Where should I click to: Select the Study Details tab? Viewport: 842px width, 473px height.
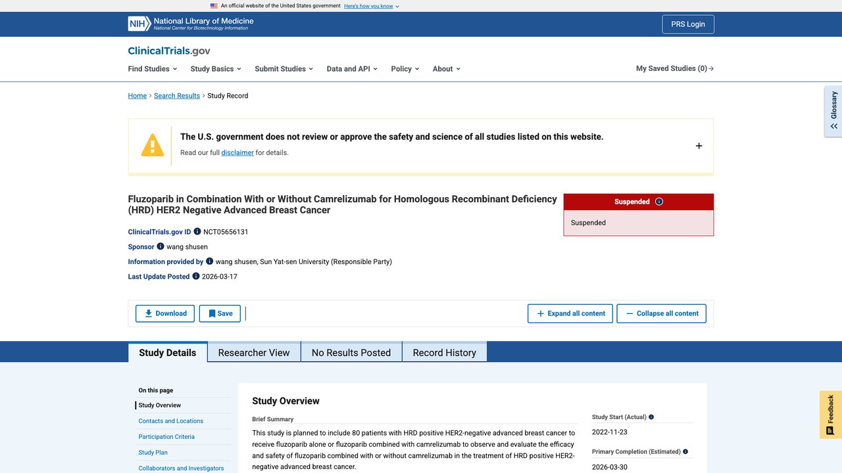pos(168,353)
